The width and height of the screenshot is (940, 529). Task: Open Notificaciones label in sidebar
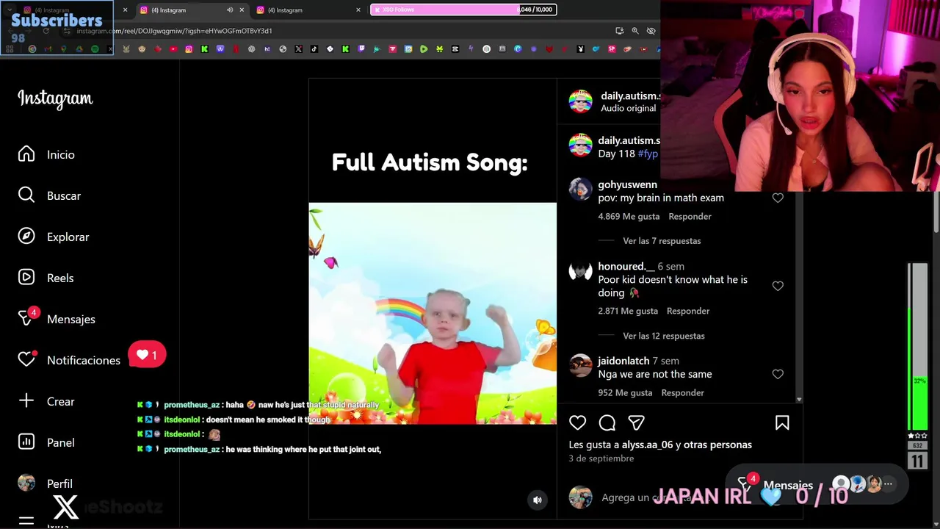coord(84,360)
